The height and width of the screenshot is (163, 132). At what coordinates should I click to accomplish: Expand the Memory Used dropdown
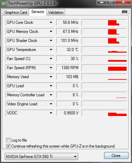51,77
